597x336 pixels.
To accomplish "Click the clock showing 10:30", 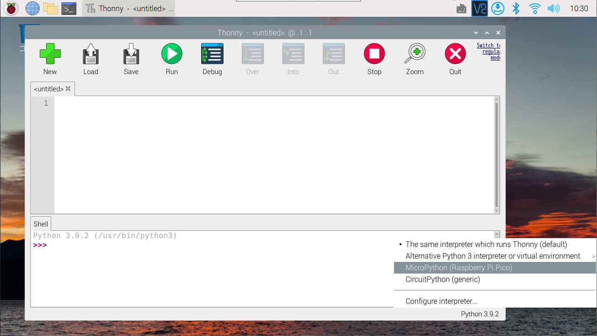I will 579,8.
